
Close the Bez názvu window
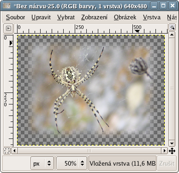[x=173, y=6]
